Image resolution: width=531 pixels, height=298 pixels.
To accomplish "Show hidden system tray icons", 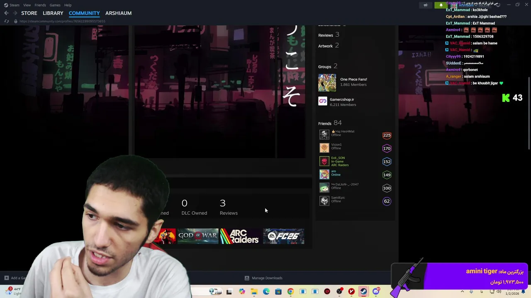I will click(x=462, y=292).
